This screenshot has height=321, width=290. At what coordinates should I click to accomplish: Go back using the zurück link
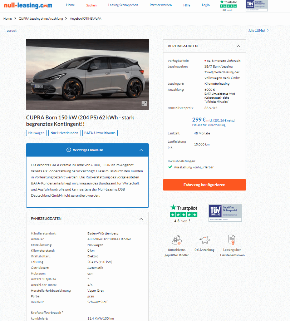pos(10,31)
